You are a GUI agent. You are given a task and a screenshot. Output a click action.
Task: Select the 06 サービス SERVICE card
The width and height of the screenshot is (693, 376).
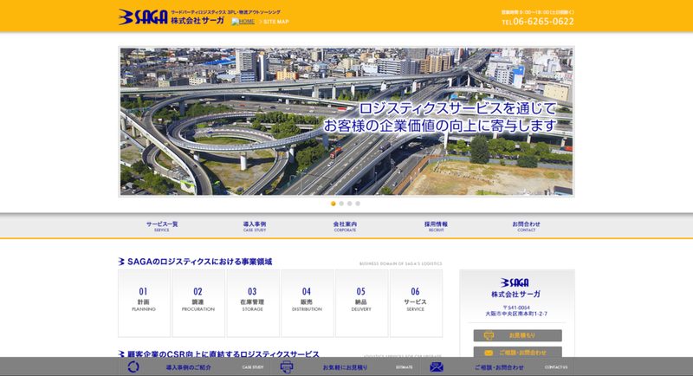point(416,303)
